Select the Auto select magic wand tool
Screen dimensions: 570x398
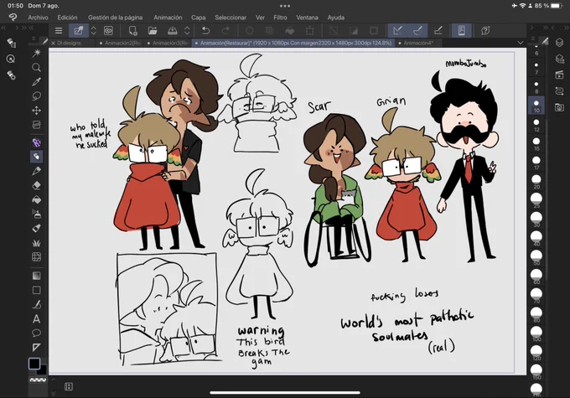tap(36, 53)
